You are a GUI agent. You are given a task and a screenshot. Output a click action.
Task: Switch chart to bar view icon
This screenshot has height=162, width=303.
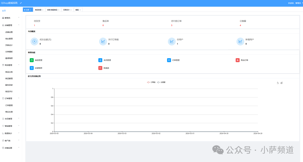[282, 83]
